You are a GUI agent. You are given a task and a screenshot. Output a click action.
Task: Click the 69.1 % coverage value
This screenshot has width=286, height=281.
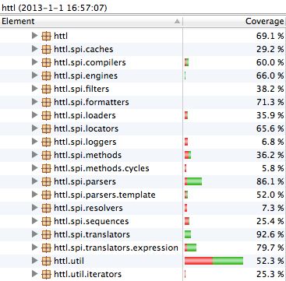[x=270, y=36]
